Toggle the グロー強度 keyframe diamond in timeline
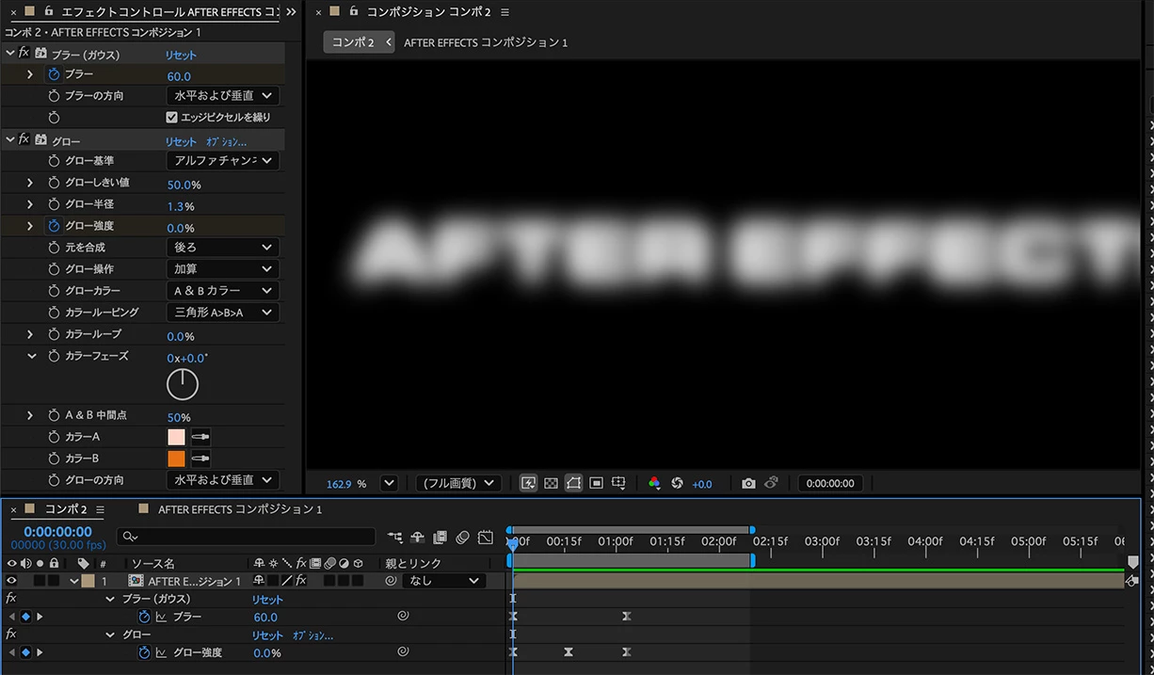Viewport: 1154px width, 675px height. pyautogui.click(x=25, y=652)
